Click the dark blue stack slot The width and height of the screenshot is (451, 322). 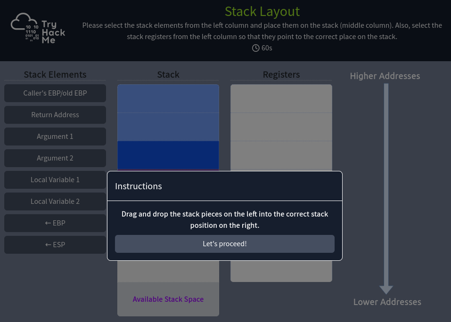point(168,155)
